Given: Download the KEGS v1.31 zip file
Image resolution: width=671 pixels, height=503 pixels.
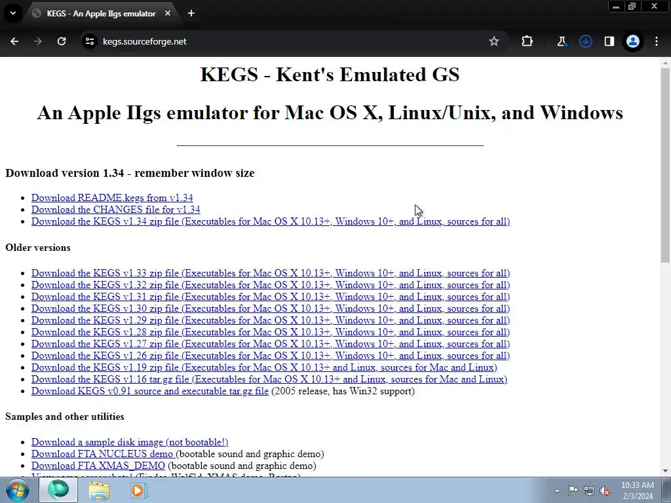Looking at the screenshot, I should [271, 297].
